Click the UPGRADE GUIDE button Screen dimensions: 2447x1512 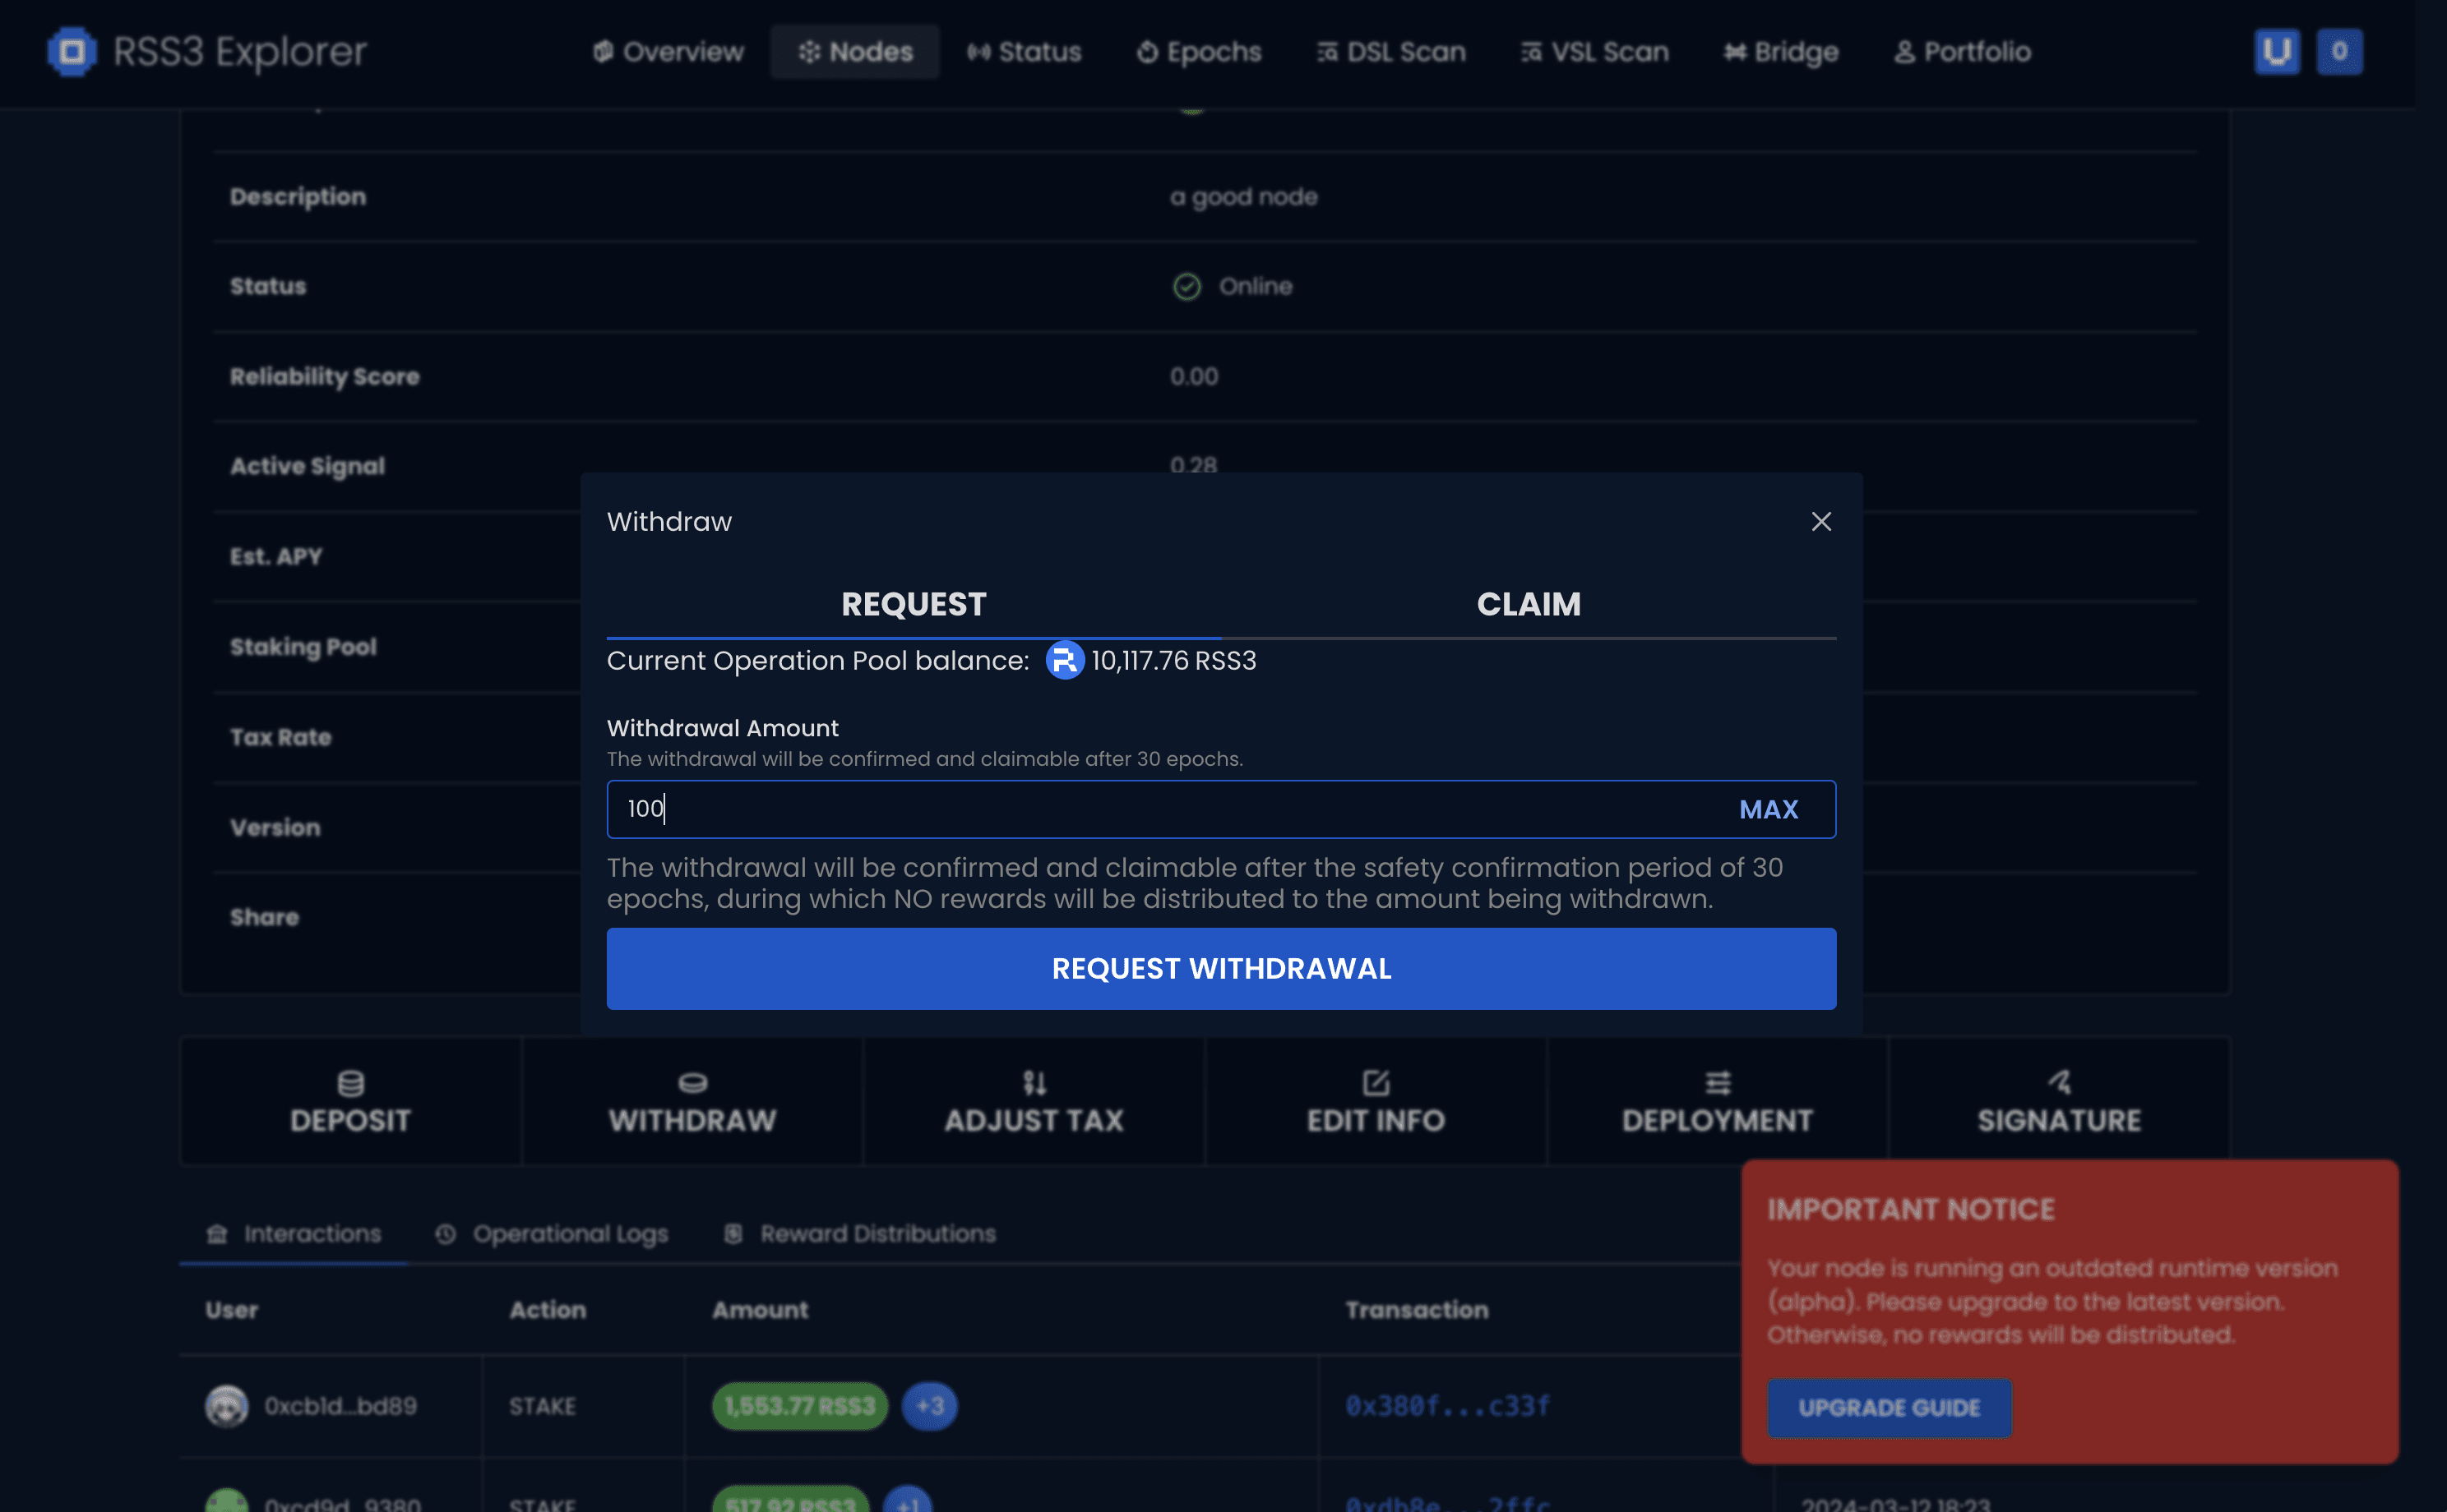point(1889,1408)
